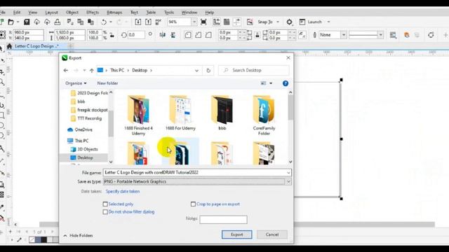Screen dimensions: 449x252
Task: Open the Save as type dropdown
Action: [x=288, y=181]
